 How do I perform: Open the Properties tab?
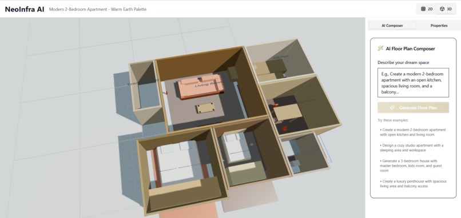point(439,26)
